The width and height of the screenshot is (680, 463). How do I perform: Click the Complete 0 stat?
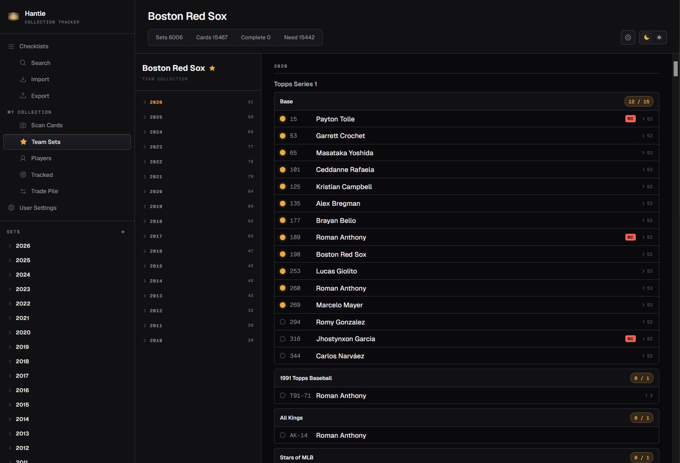pos(256,37)
